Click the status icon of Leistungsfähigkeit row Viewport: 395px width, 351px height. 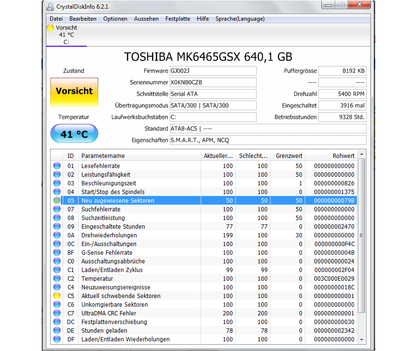(x=57, y=174)
